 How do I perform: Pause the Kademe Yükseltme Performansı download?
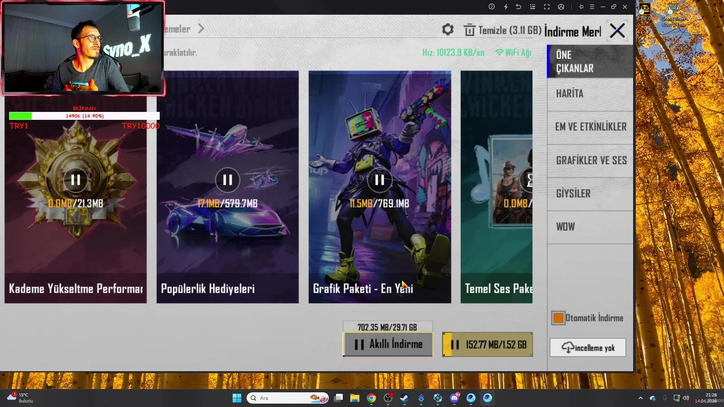click(75, 180)
